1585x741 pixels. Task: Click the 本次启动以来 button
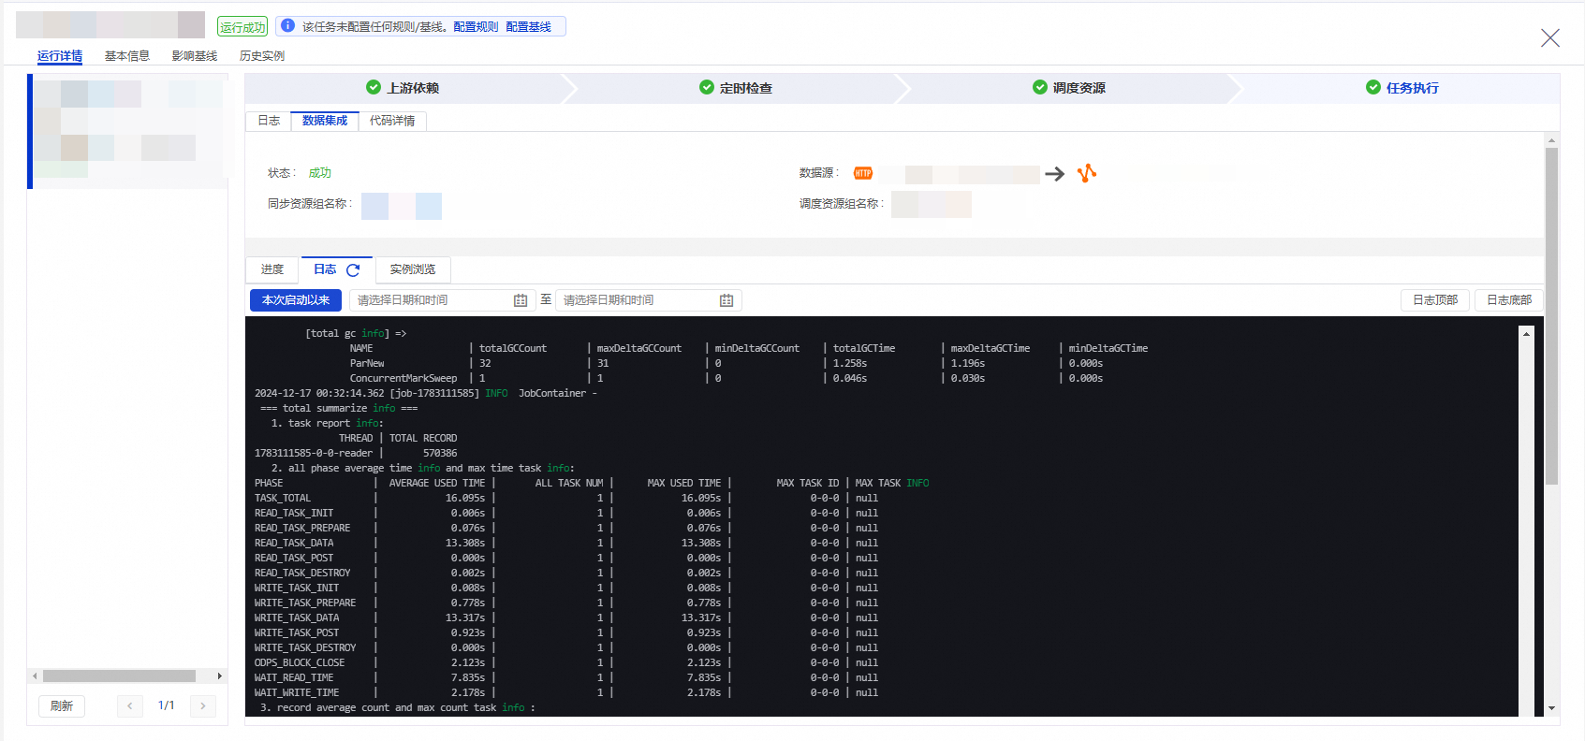coord(296,300)
